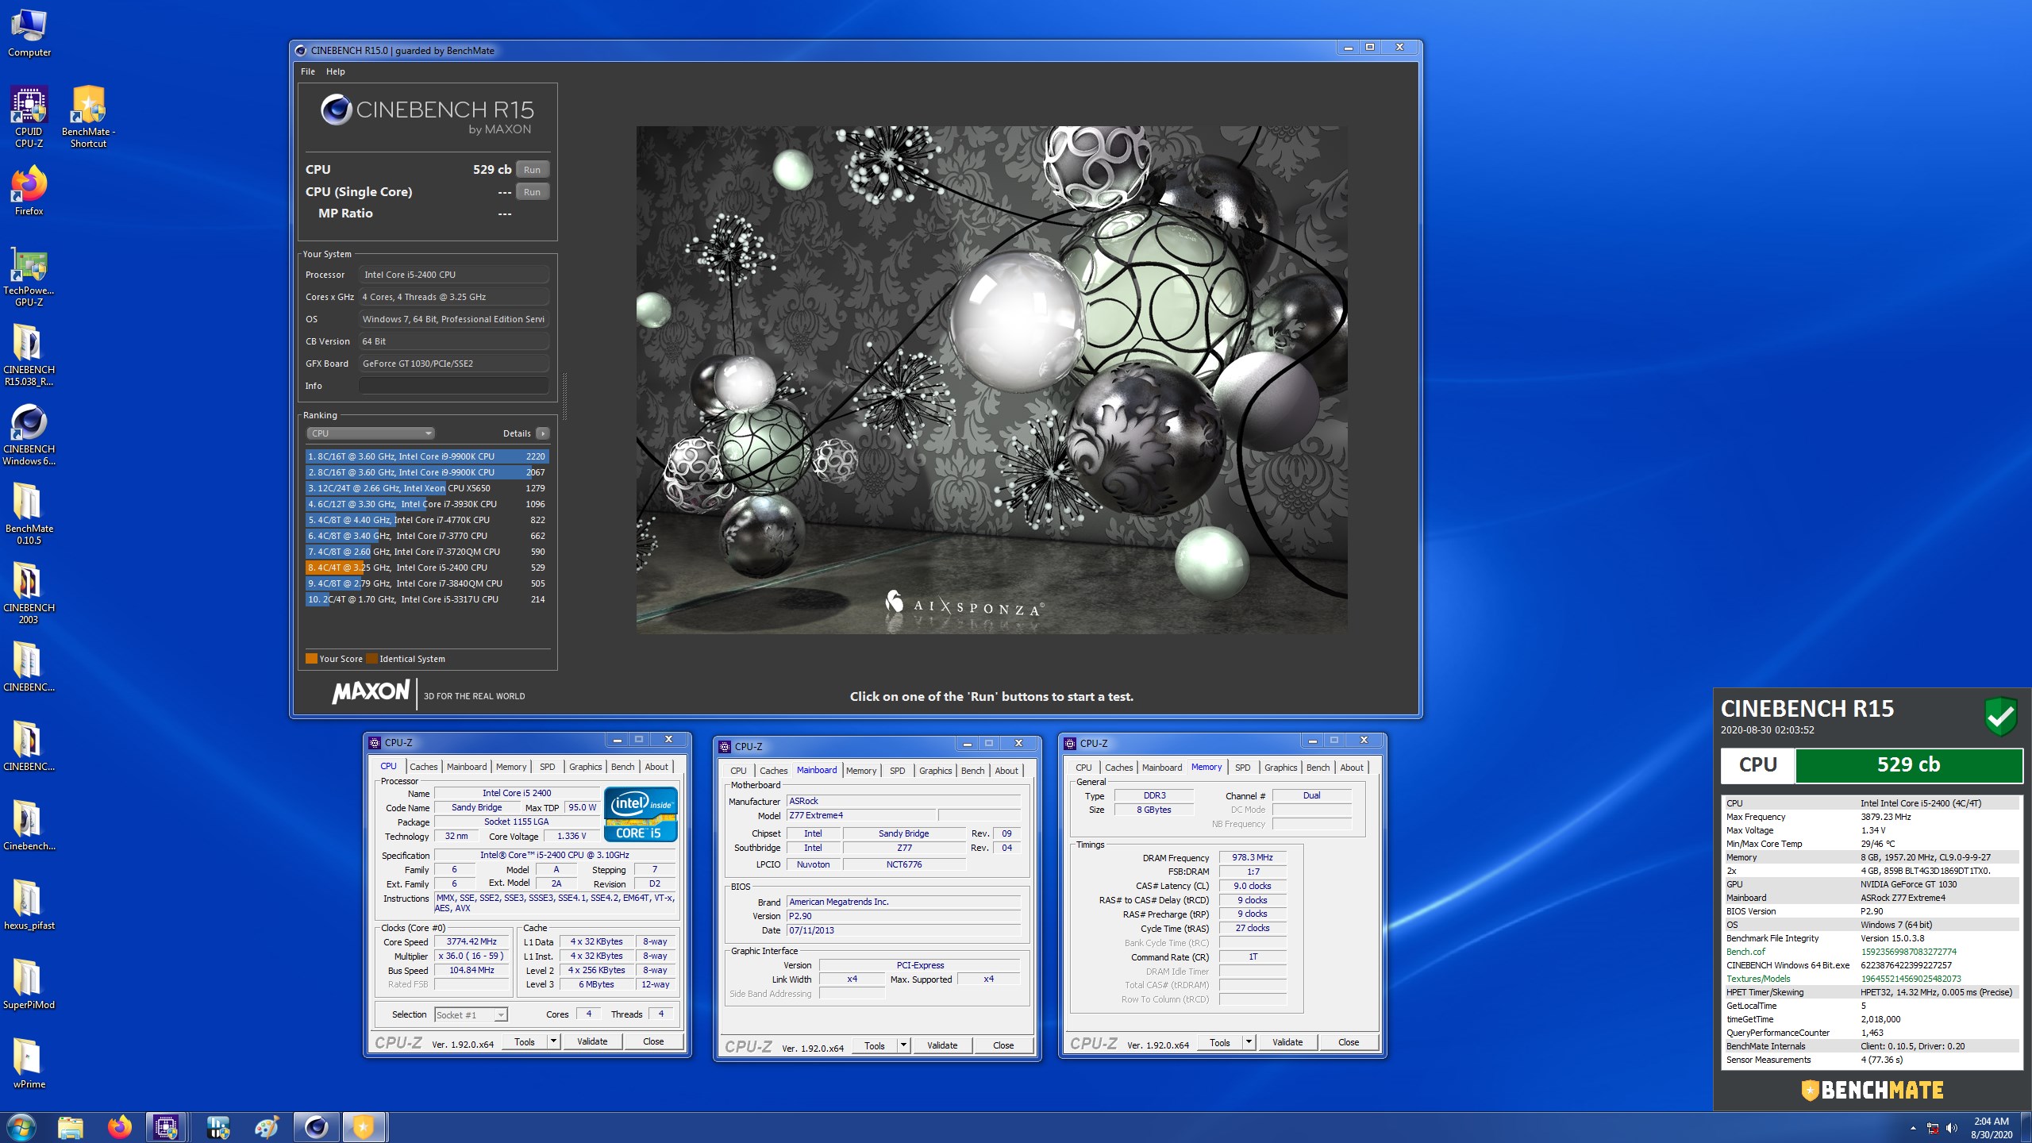Open TechPowerUp GPU-Z desktop icon
The image size is (2032, 1143).
(x=29, y=276)
